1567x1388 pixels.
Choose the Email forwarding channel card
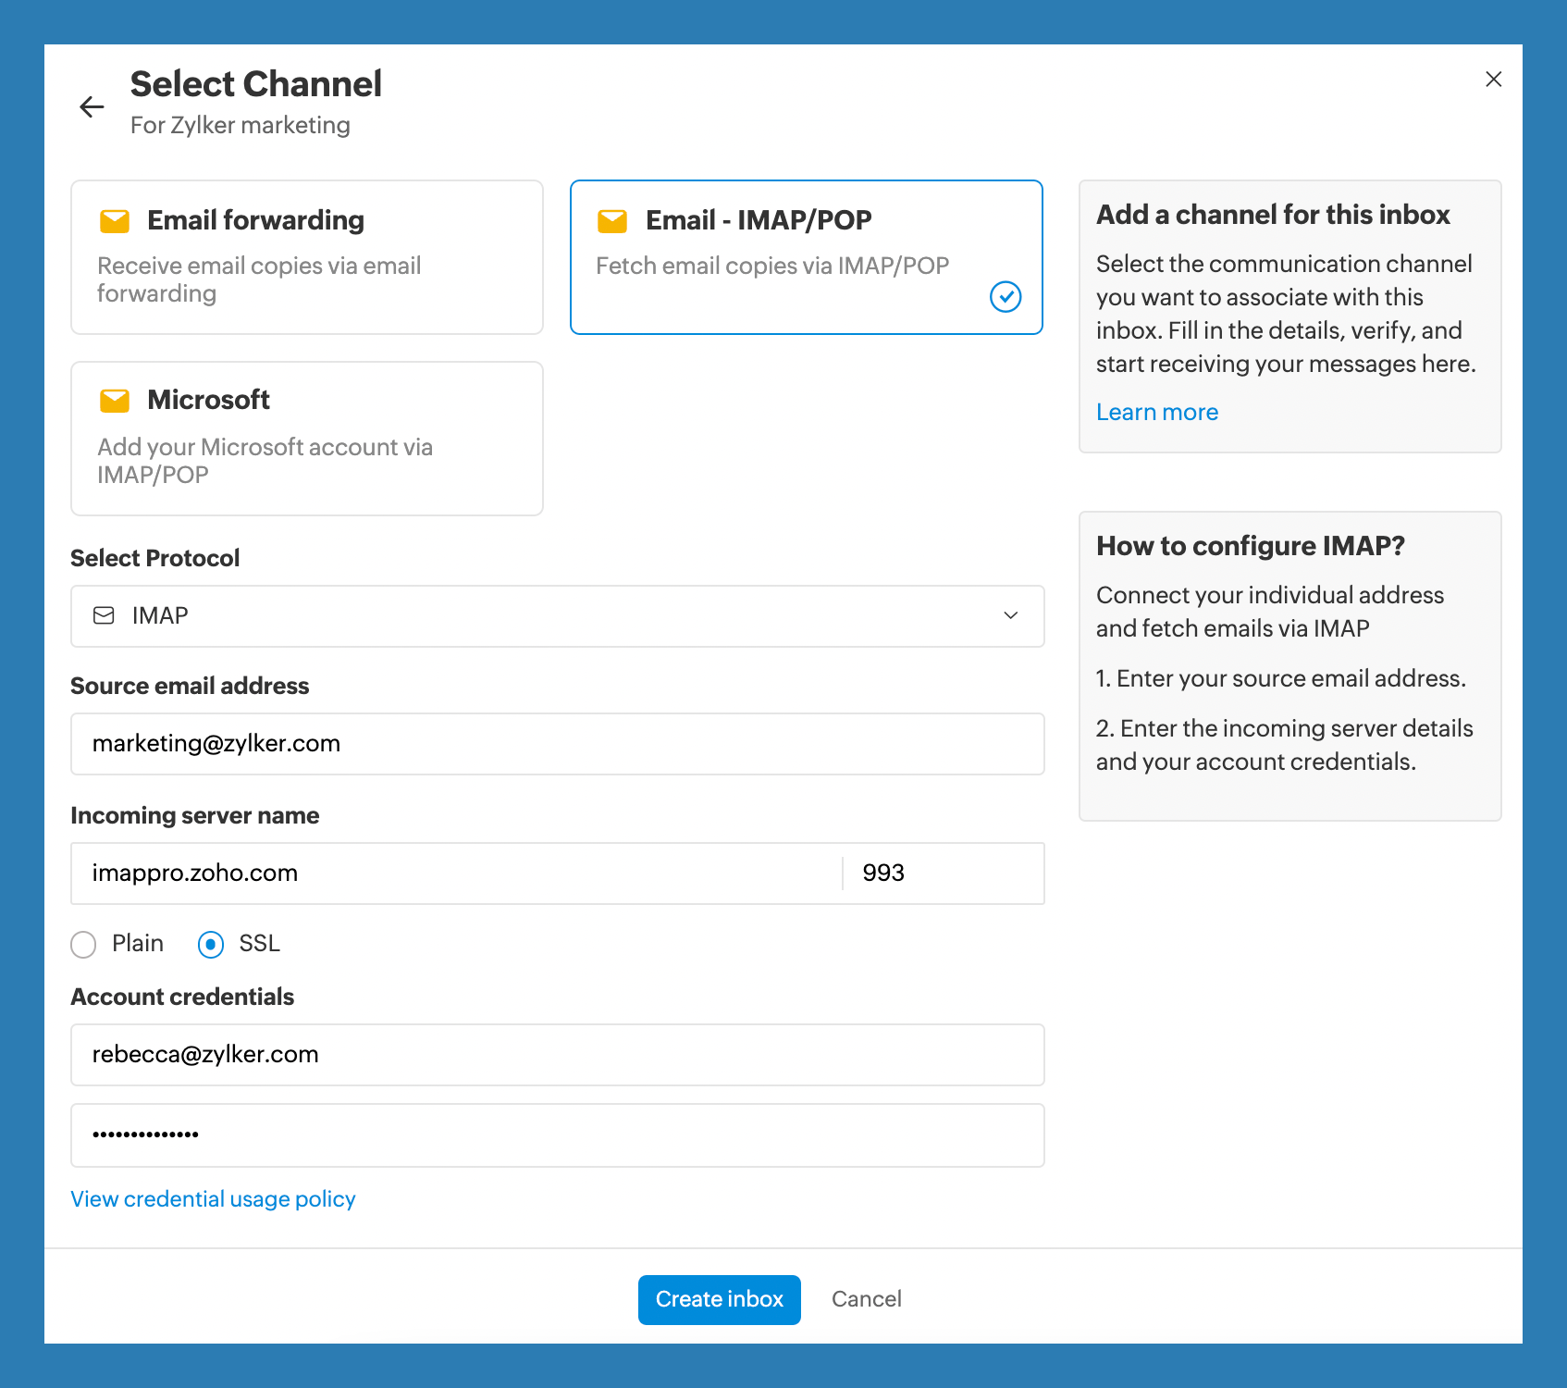(x=306, y=257)
